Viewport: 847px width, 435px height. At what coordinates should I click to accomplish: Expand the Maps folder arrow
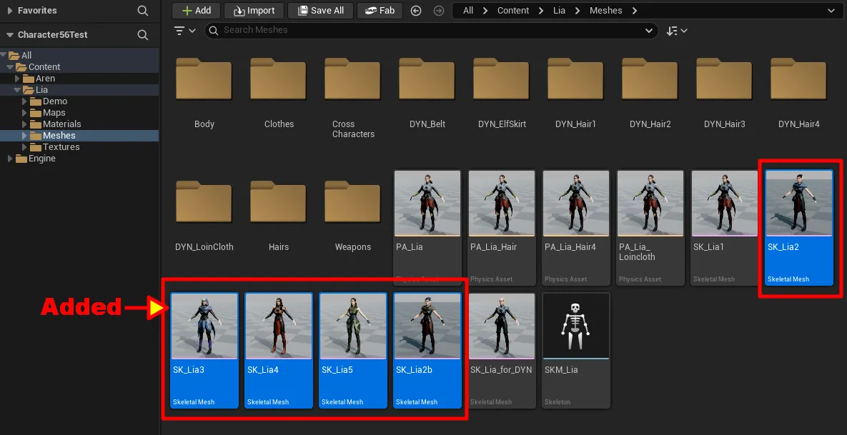(24, 113)
